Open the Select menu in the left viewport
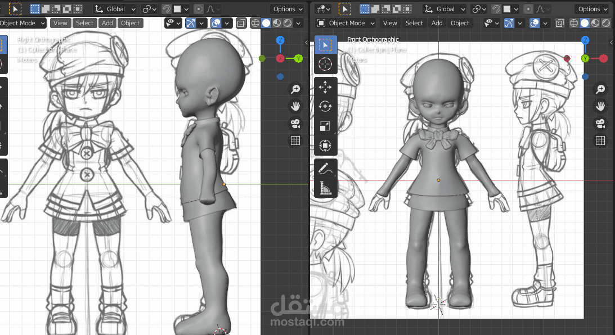Viewport: 615px width, 335px height. point(85,23)
